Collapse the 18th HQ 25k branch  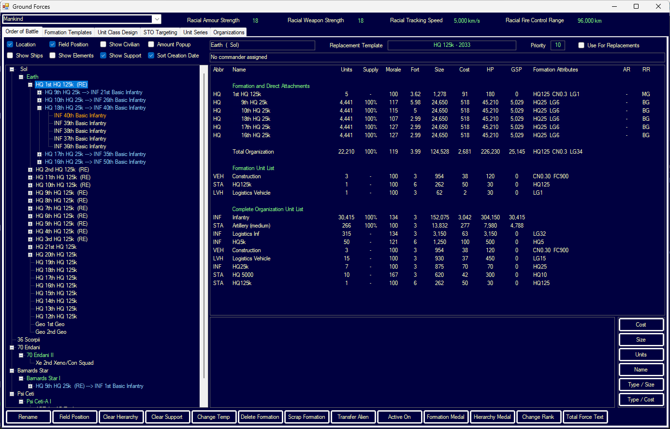click(x=40, y=108)
